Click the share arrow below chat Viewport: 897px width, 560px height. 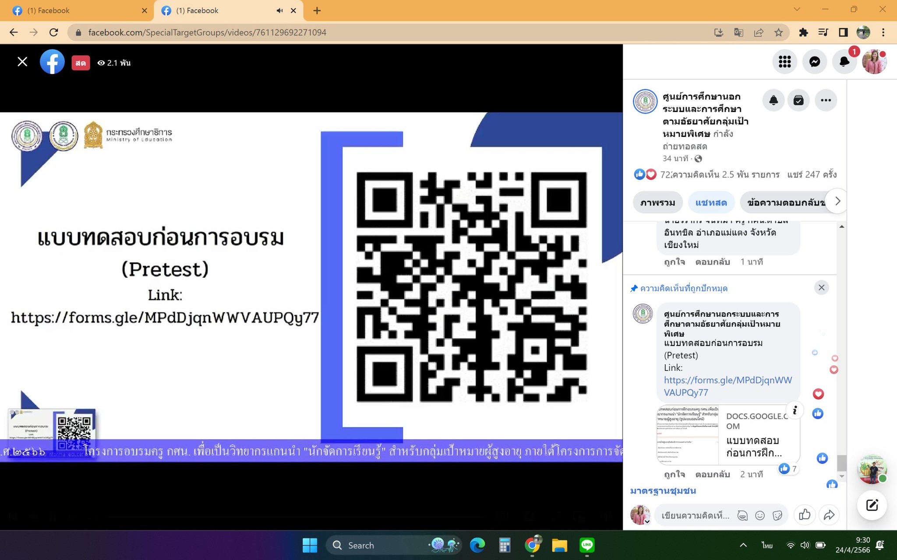[829, 515]
